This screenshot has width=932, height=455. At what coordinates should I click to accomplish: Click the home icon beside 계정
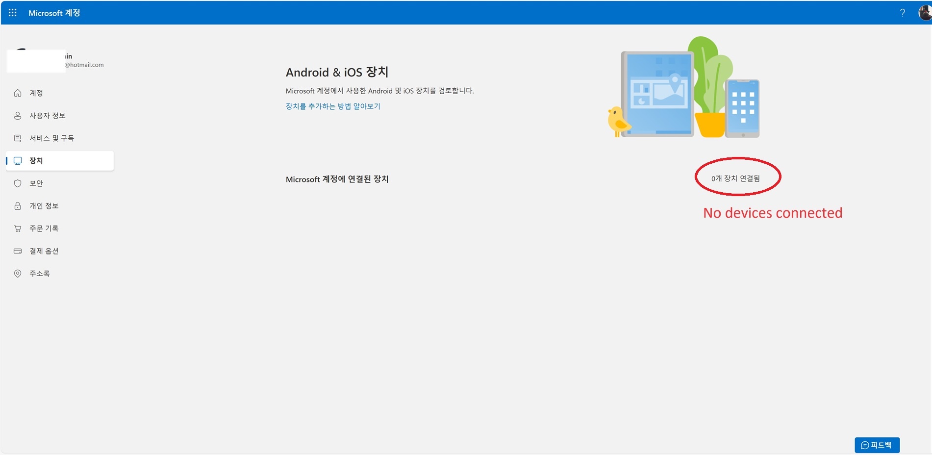[x=18, y=93]
